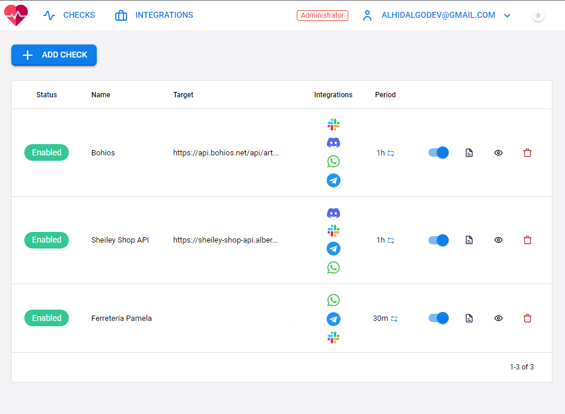Click the repeat icon next to Bohios 1h period

click(x=391, y=154)
